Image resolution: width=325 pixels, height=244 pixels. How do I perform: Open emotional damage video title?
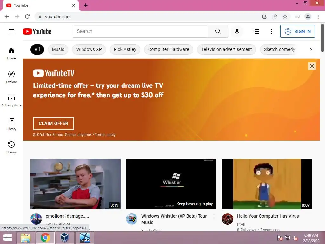click(67, 216)
